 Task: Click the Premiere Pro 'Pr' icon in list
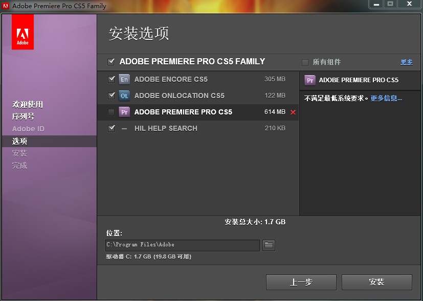pos(124,112)
